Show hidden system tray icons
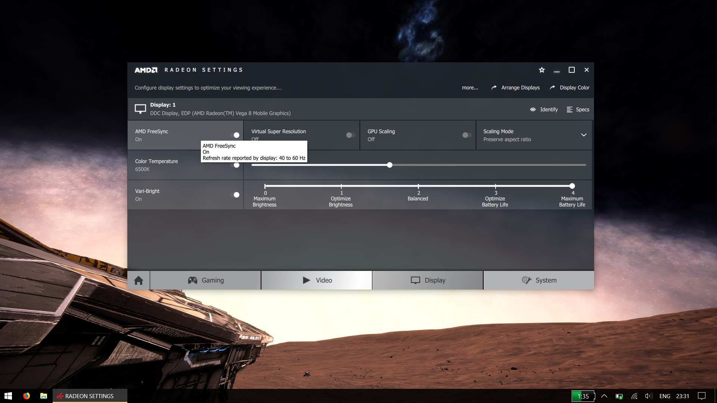The image size is (717, 403). tap(604, 396)
